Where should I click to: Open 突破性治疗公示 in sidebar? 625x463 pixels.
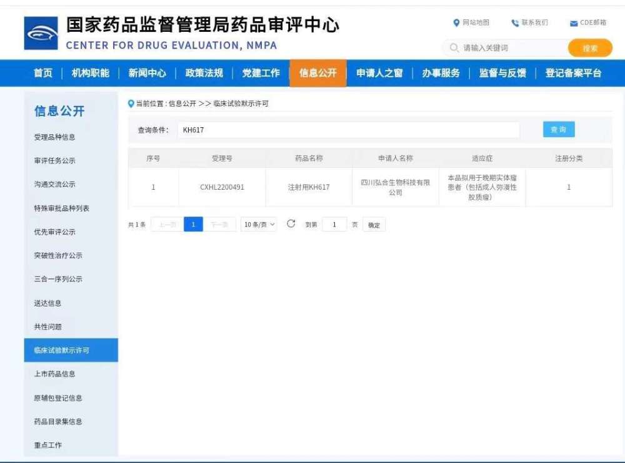(58, 256)
